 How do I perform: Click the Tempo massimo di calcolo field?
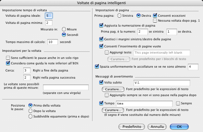(52, 42)
